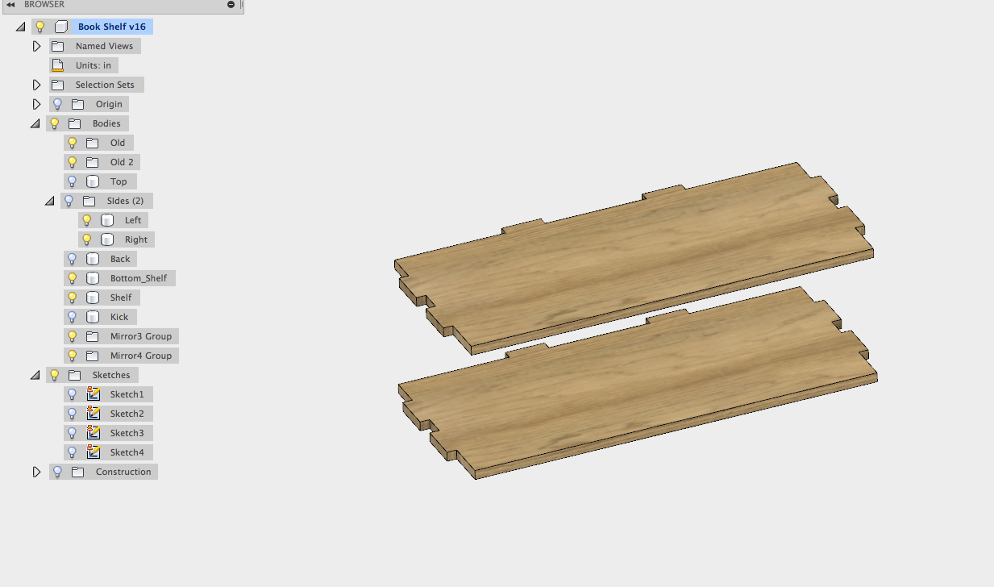The height and width of the screenshot is (587, 994).
Task: Click the body icon next to Top
Action: coord(93,181)
